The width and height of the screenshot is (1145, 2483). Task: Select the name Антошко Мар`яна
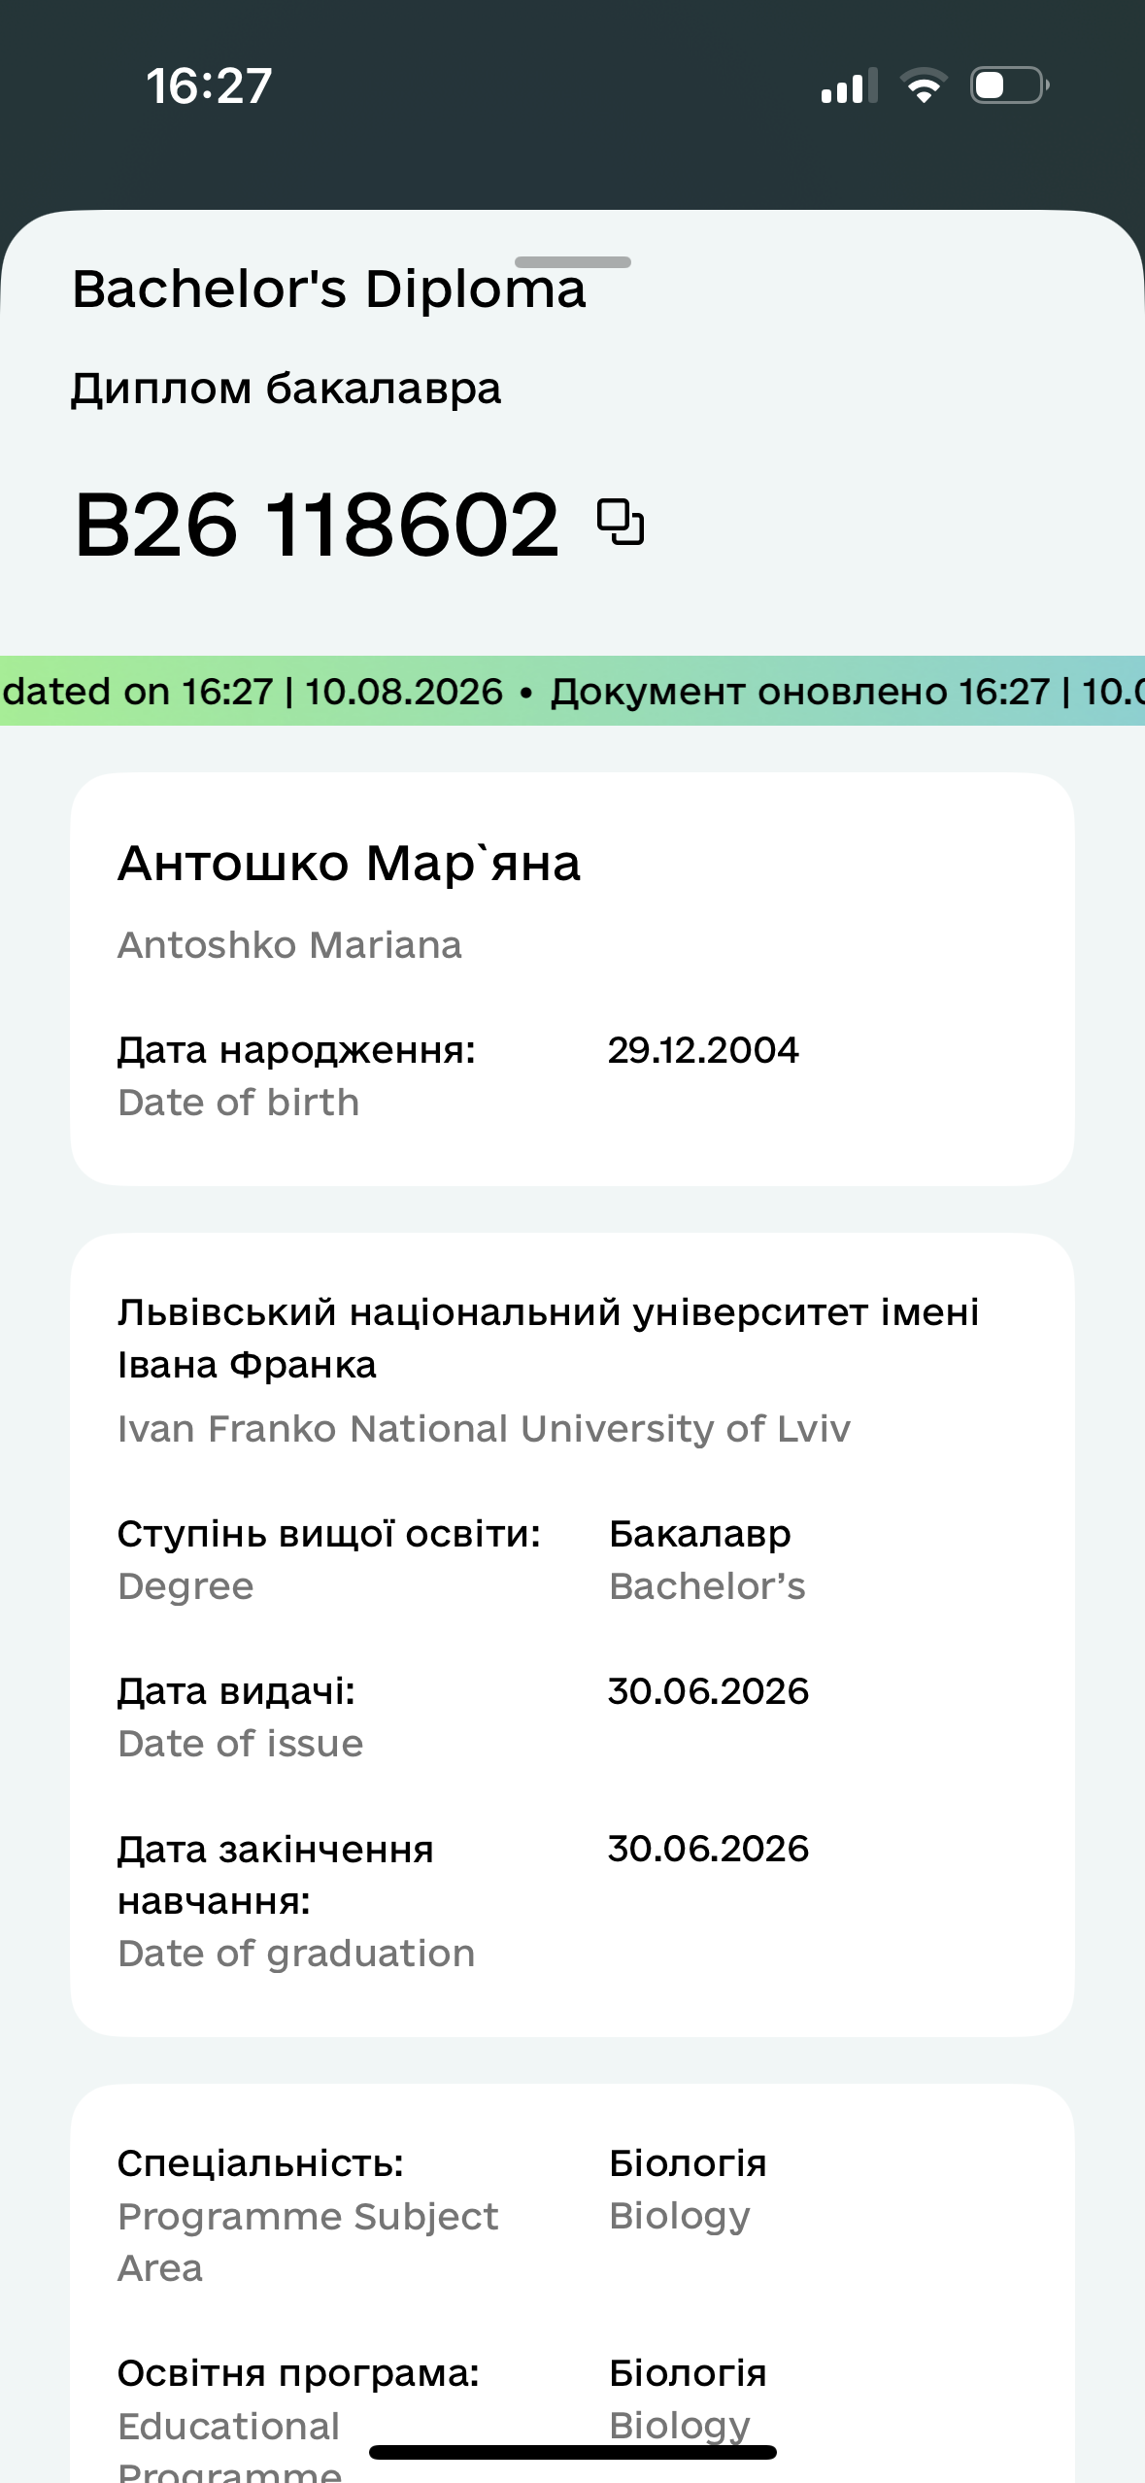pyautogui.click(x=349, y=863)
